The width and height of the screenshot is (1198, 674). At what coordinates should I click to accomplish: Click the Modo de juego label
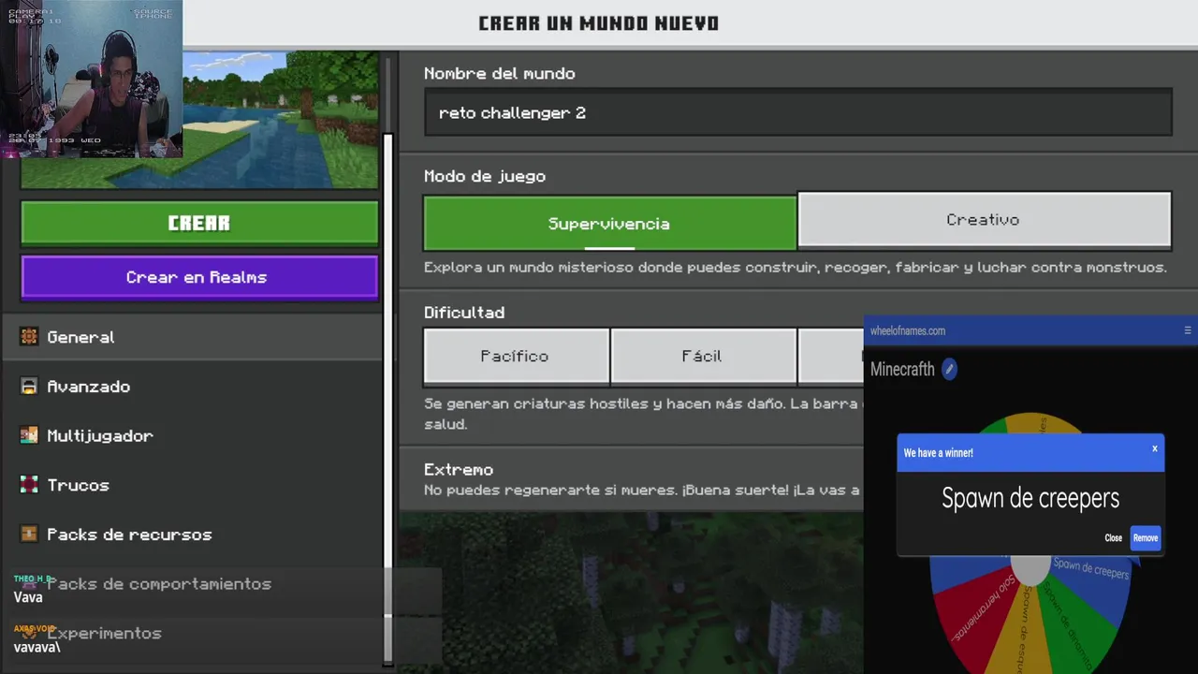pos(485,176)
